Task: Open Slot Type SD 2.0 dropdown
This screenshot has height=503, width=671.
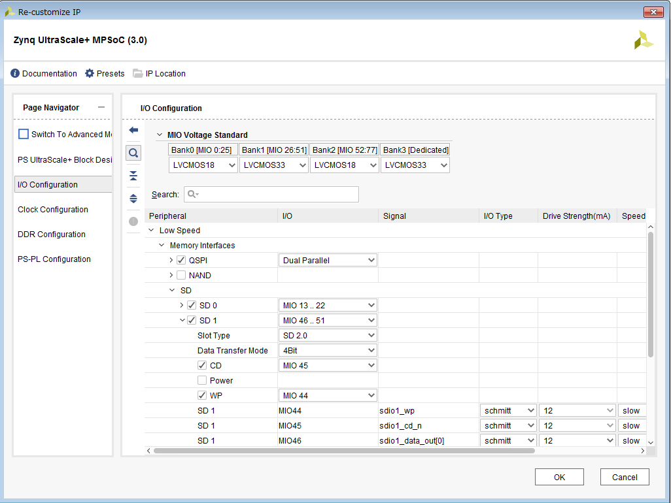Action: click(x=328, y=336)
